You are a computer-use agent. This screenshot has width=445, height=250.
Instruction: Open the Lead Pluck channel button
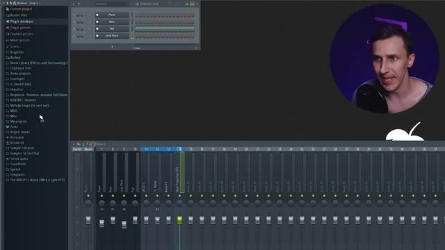click(x=112, y=35)
